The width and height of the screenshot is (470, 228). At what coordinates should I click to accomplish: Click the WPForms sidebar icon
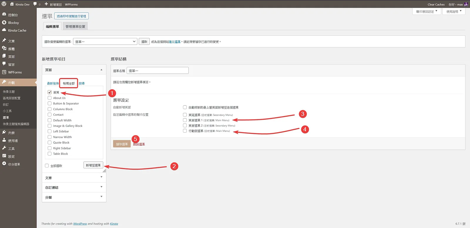point(4,72)
